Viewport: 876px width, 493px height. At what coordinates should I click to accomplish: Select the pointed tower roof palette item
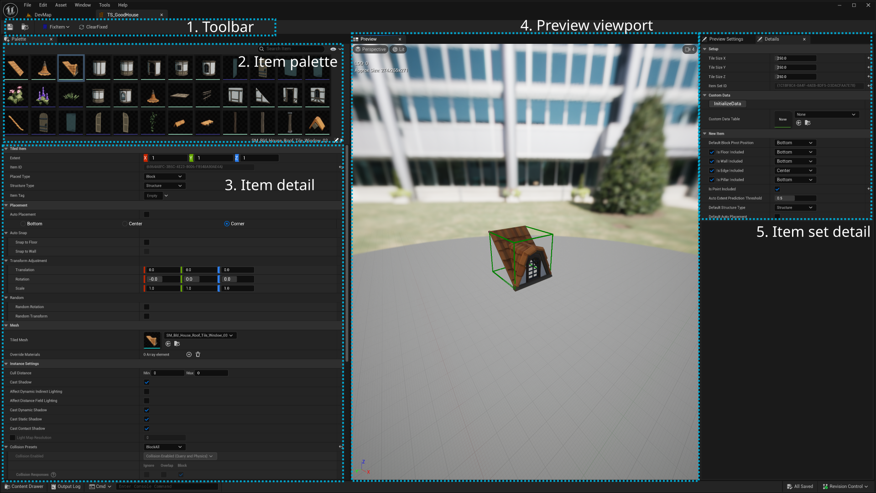point(44,68)
